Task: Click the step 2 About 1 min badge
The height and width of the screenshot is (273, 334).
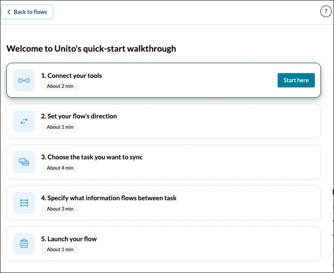Action: click(x=60, y=127)
